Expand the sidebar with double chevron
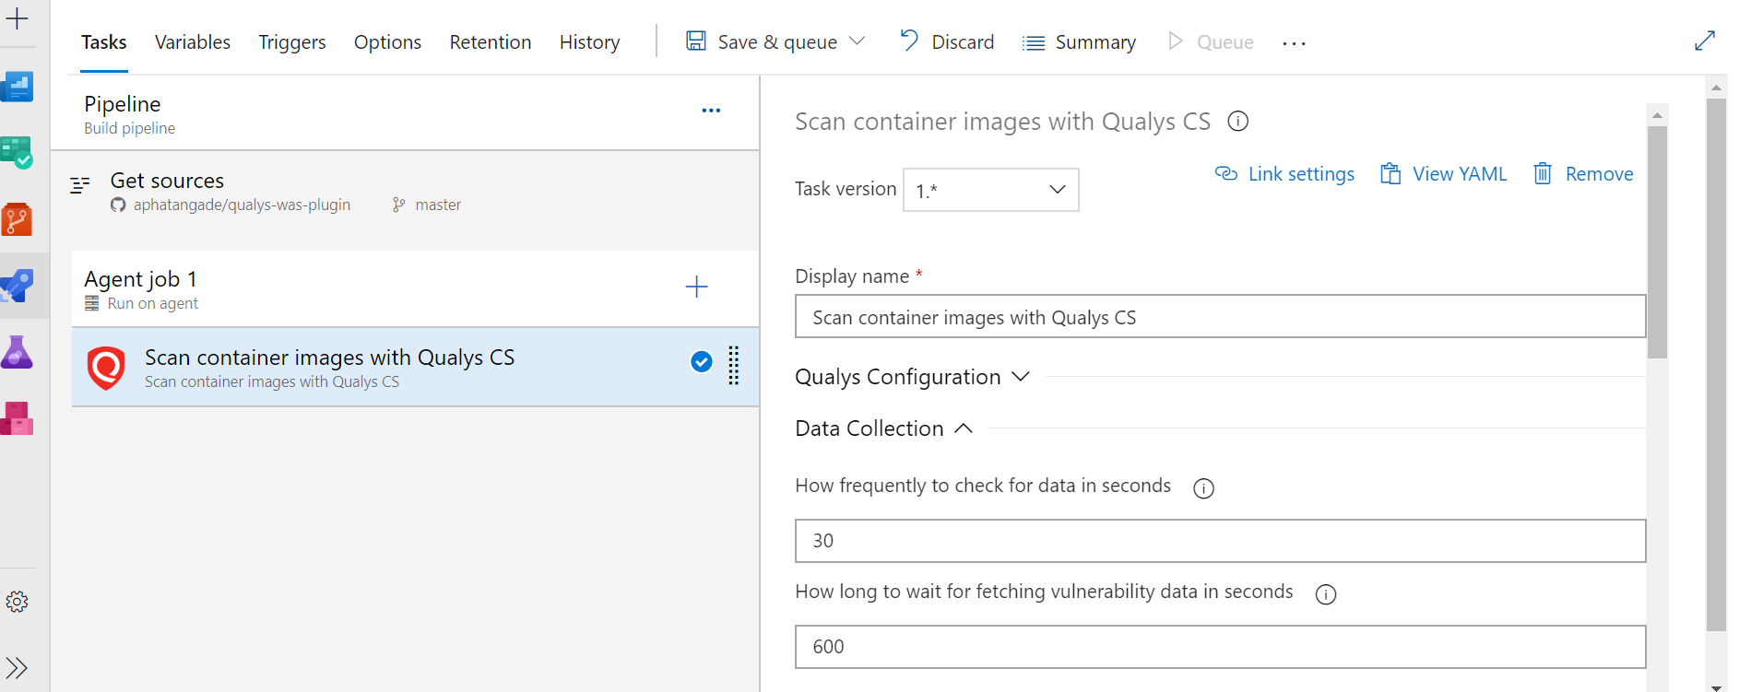The height and width of the screenshot is (692, 1751). [x=17, y=668]
